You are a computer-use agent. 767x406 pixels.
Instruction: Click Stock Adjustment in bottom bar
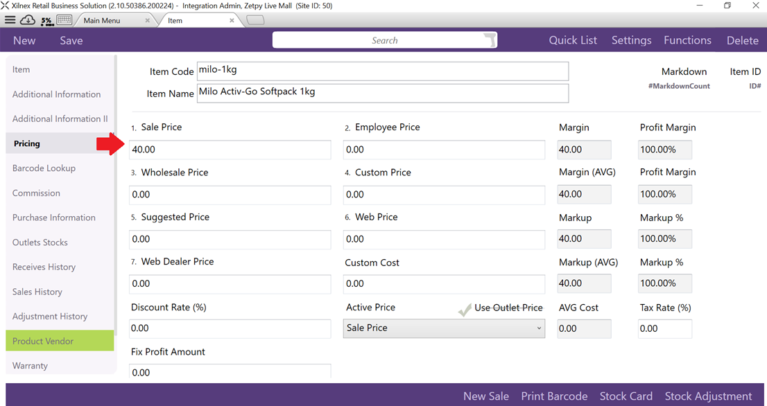point(708,396)
